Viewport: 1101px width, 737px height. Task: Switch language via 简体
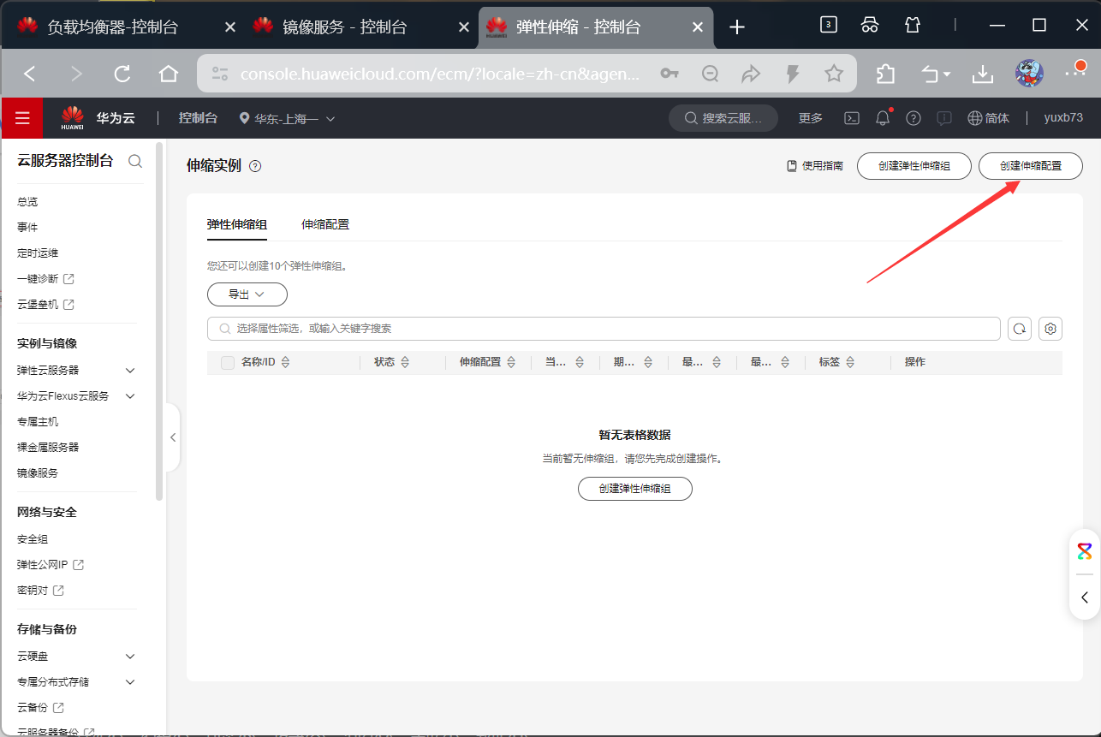click(x=989, y=118)
